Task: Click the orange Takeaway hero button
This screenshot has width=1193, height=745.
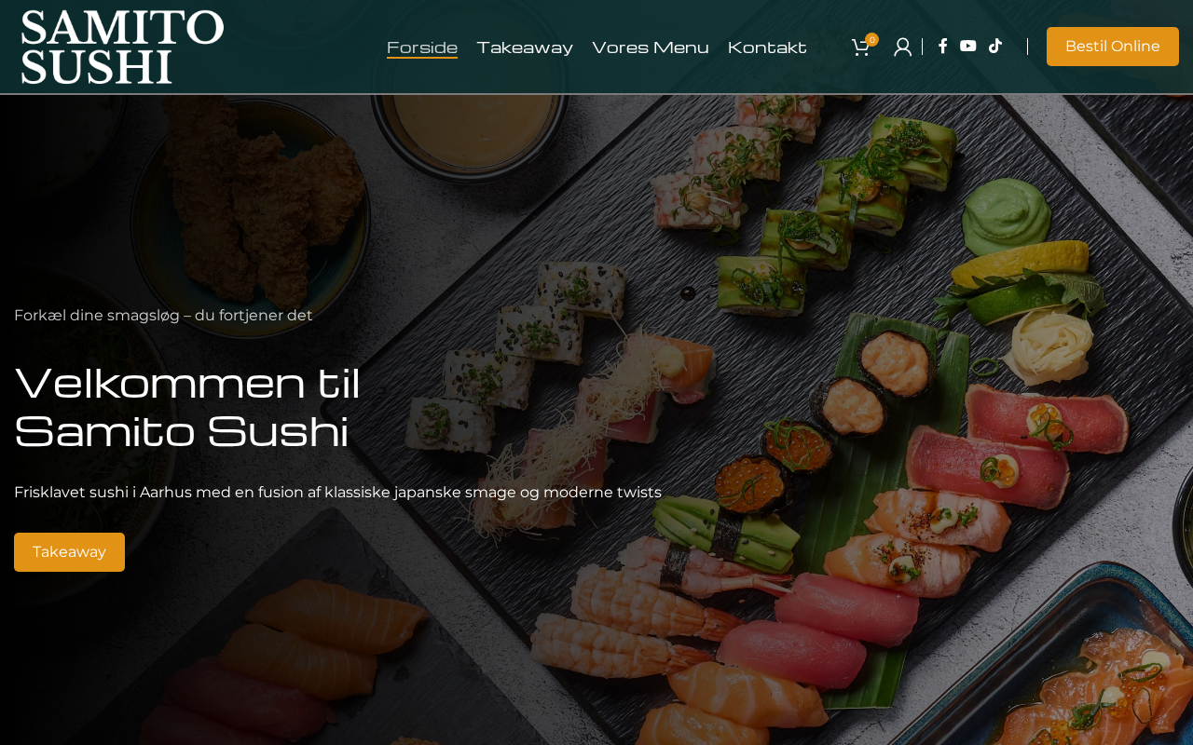Action: 69,552
